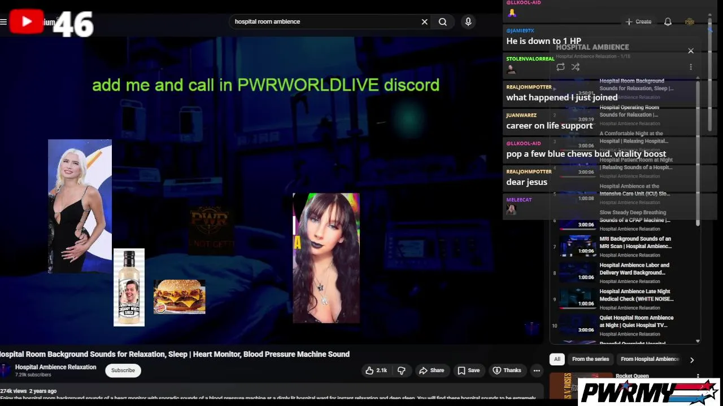This screenshot has height=406, width=723.
Task: Open the account avatar menu
Action: click(x=690, y=21)
